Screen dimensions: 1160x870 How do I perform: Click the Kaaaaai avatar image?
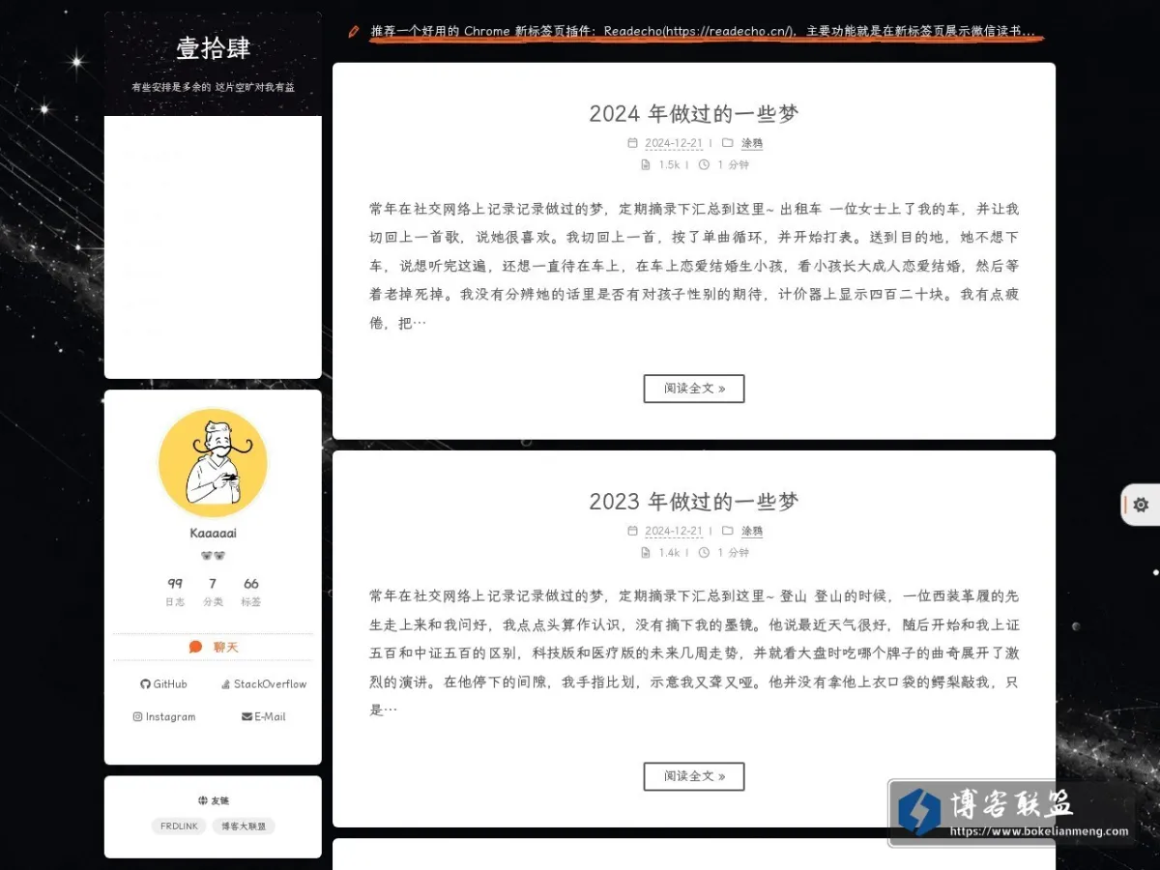[213, 463]
